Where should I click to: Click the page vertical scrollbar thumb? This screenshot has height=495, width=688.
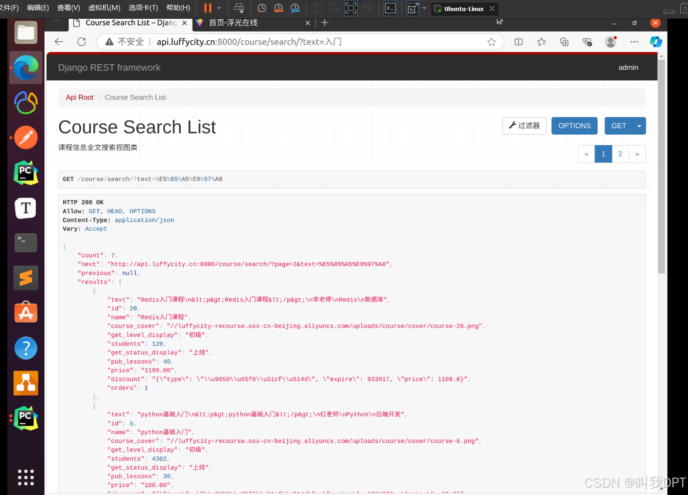click(661, 167)
